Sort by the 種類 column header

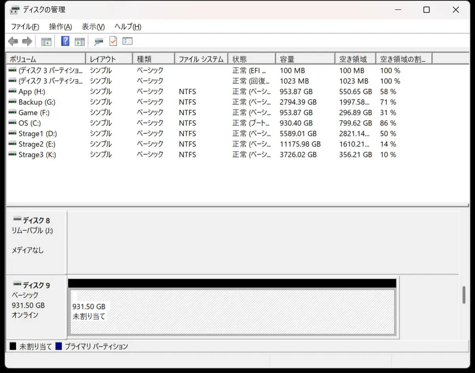point(154,59)
